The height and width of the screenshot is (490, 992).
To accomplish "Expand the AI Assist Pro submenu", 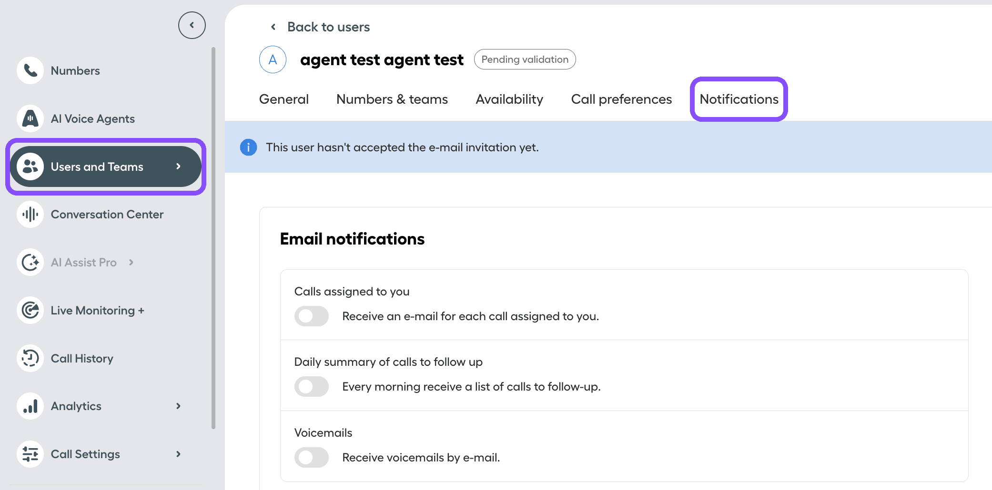I will pyautogui.click(x=131, y=262).
